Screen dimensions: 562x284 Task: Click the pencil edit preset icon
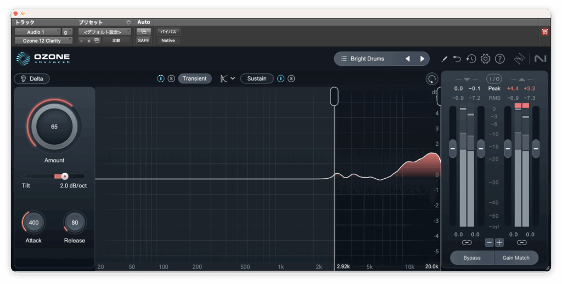pos(444,59)
